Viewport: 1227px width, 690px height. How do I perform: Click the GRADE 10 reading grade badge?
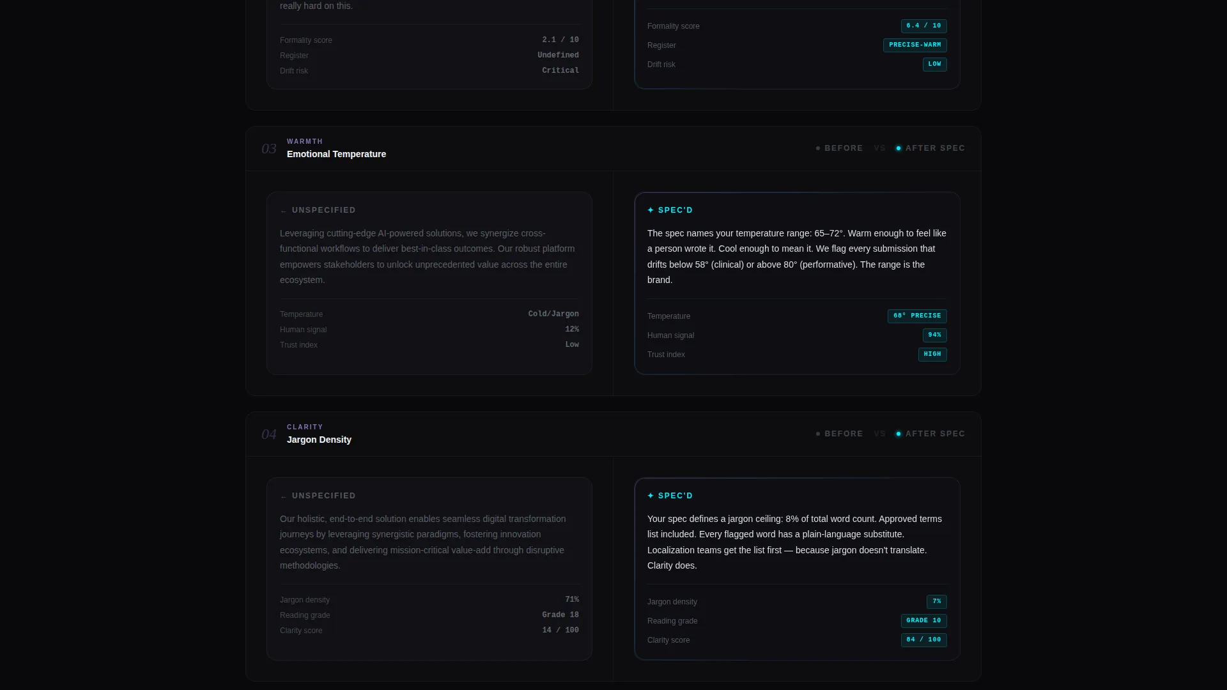click(923, 621)
